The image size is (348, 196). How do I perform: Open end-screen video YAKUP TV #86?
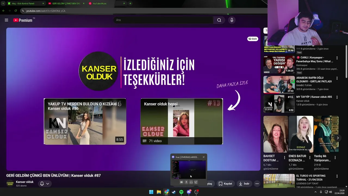(x=85, y=121)
